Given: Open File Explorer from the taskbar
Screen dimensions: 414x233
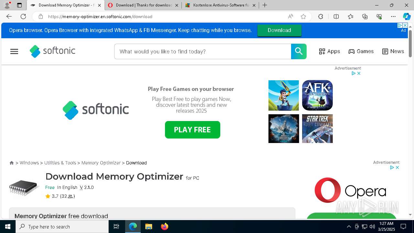Looking at the screenshot, I should 148,227.
